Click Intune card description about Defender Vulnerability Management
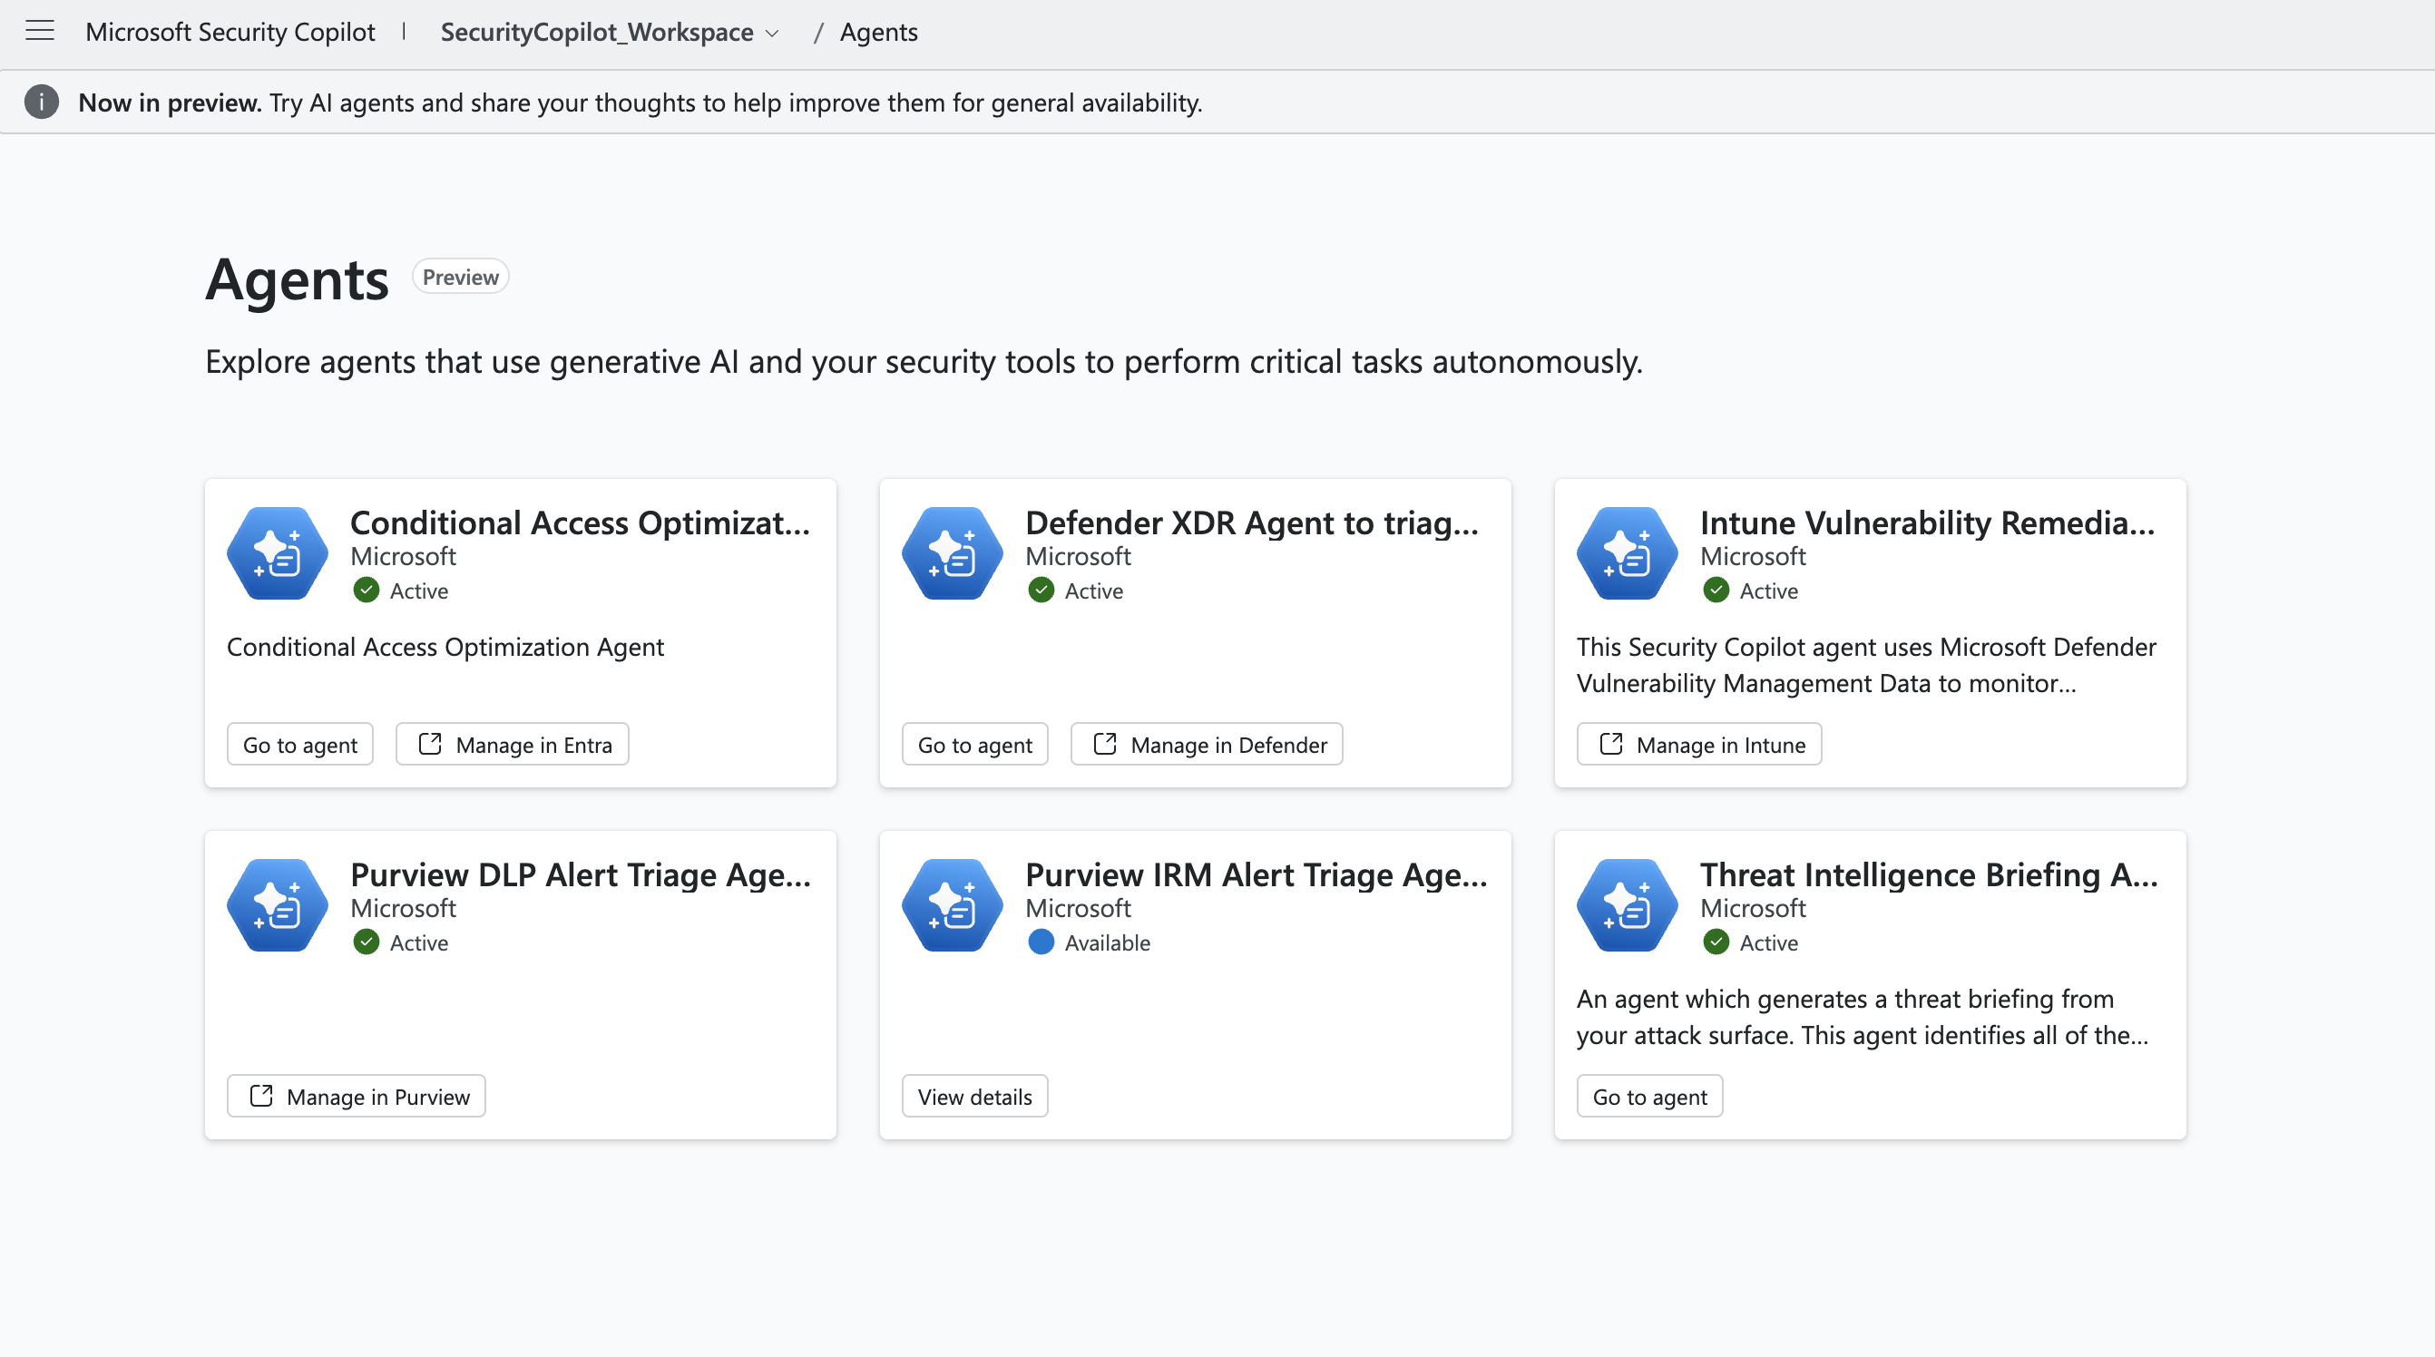Image resolution: width=2435 pixels, height=1357 pixels. pyautogui.click(x=1866, y=665)
